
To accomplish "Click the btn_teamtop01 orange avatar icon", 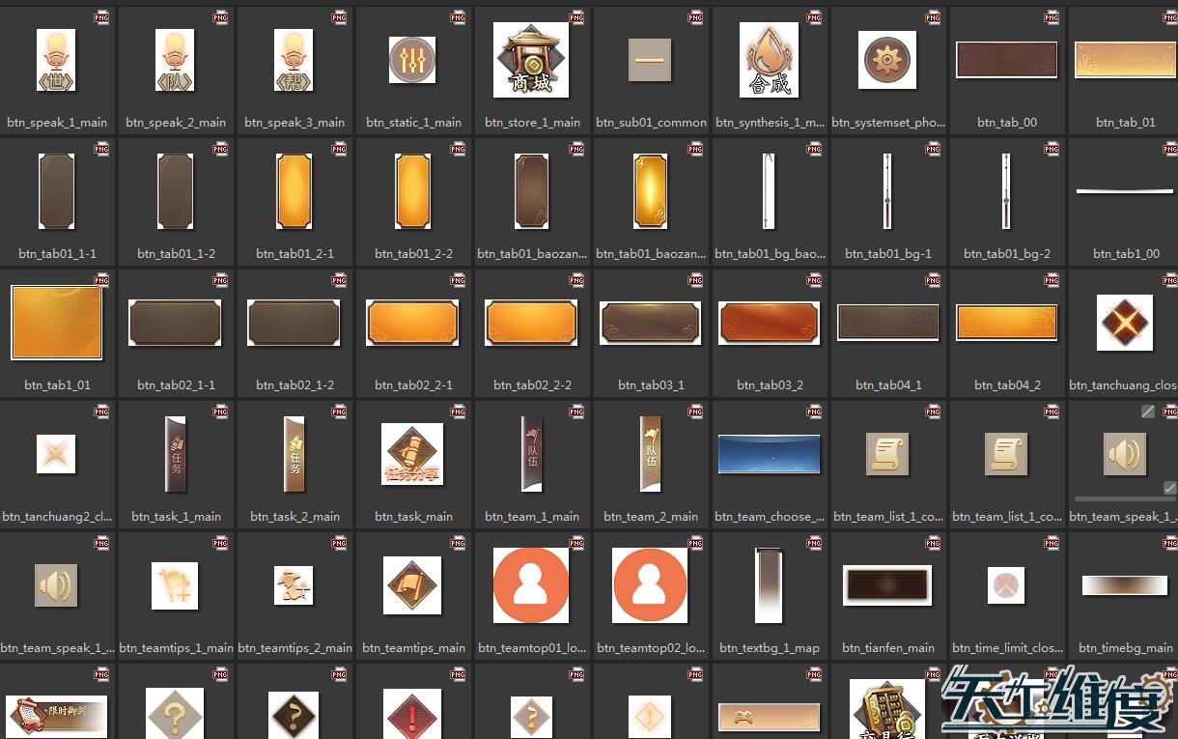I will coord(531,585).
